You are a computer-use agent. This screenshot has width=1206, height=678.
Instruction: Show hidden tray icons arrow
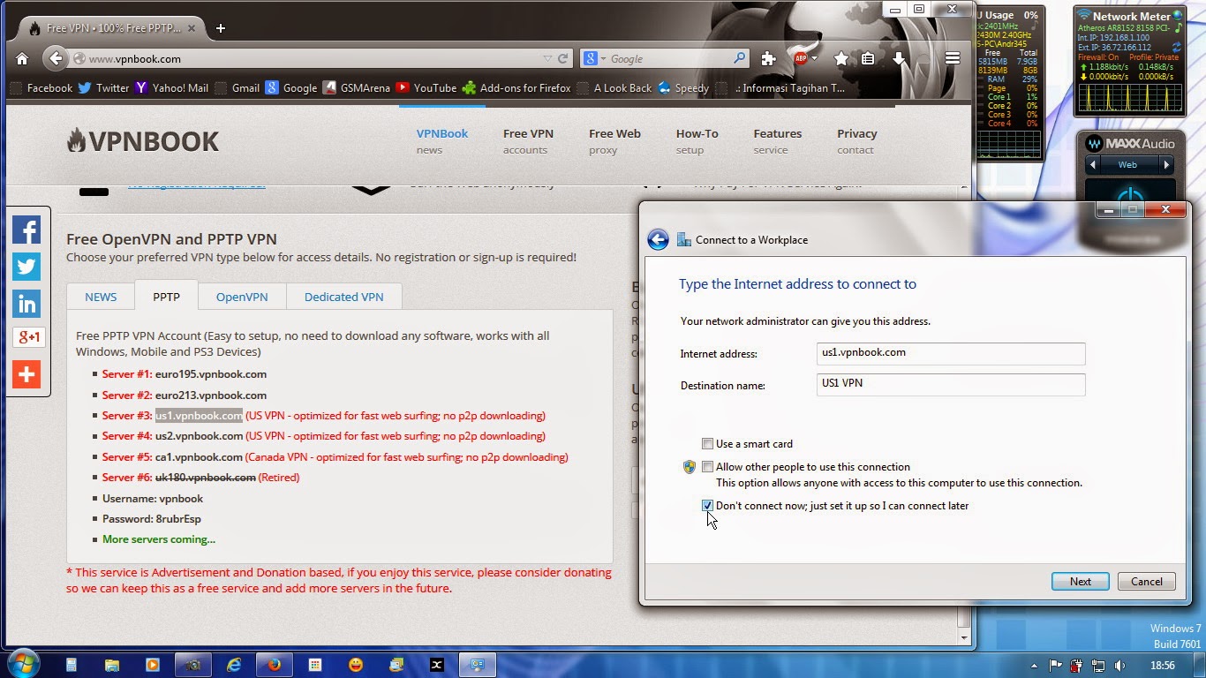[x=1034, y=666]
